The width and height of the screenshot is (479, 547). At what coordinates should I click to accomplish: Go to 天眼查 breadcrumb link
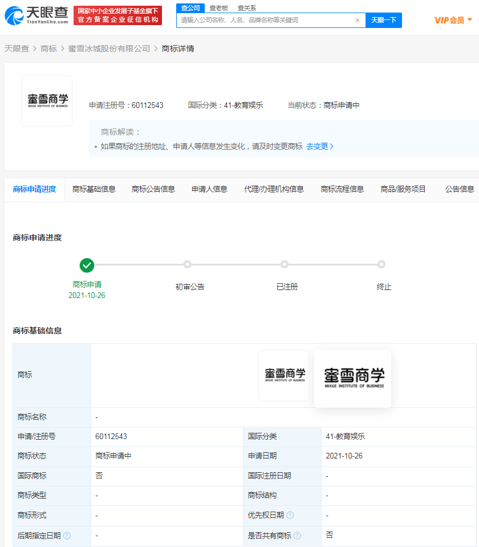click(17, 49)
